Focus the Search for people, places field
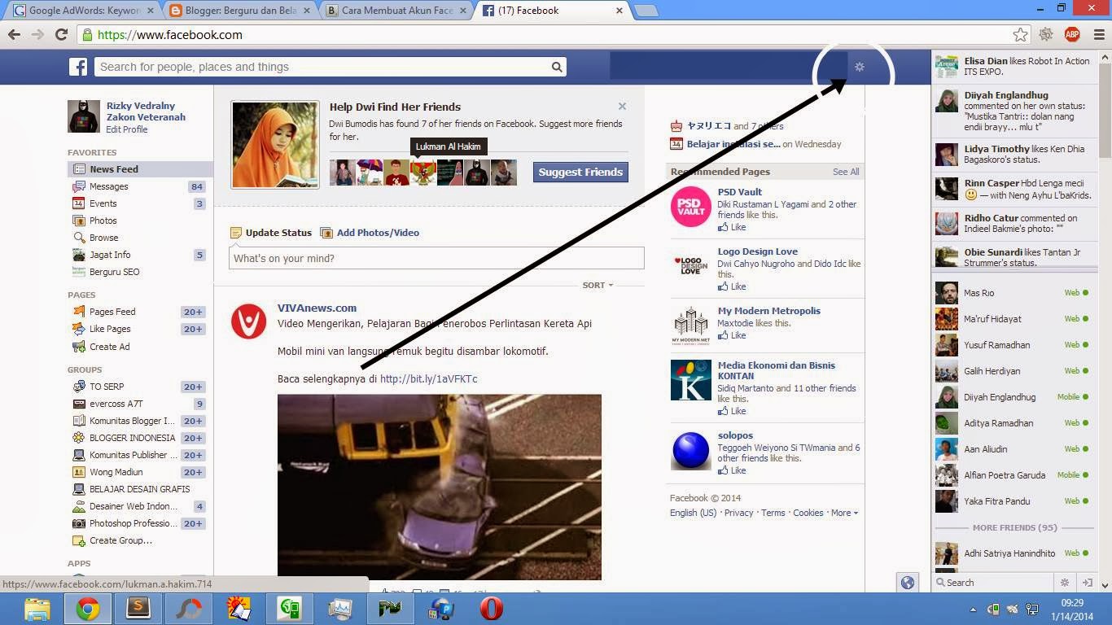Screen dimensions: 1112x625 [x=322, y=67]
